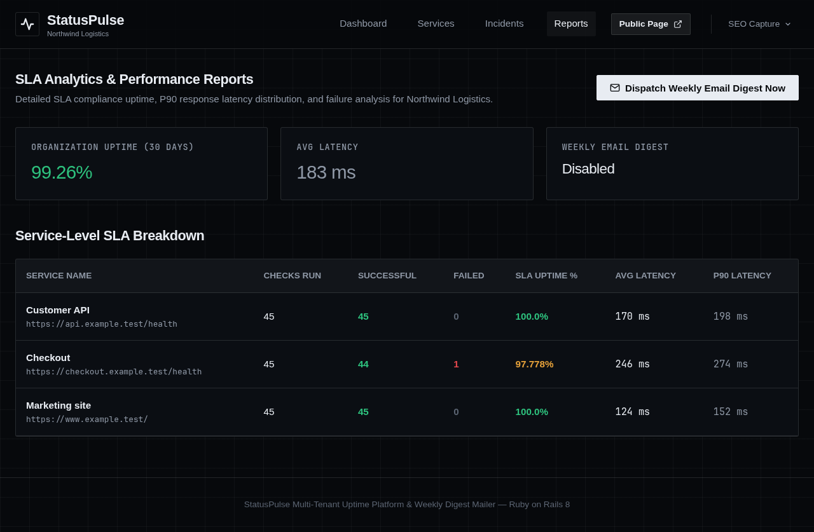The width and height of the screenshot is (814, 532).
Task: Click the 198 ms P90 latency cell
Action: (731, 317)
